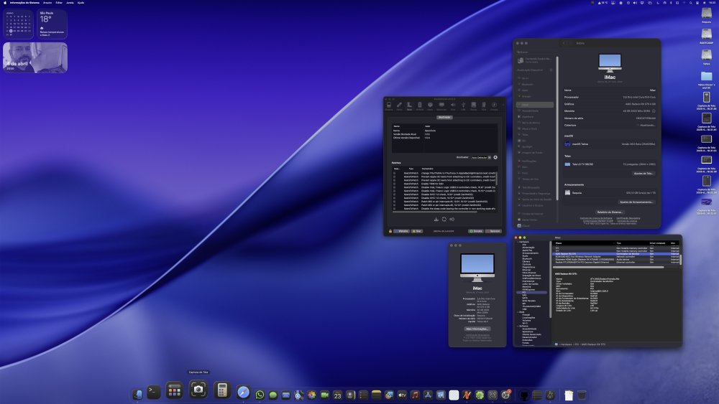Open the Calculator icon in the Dock

pos(222,390)
